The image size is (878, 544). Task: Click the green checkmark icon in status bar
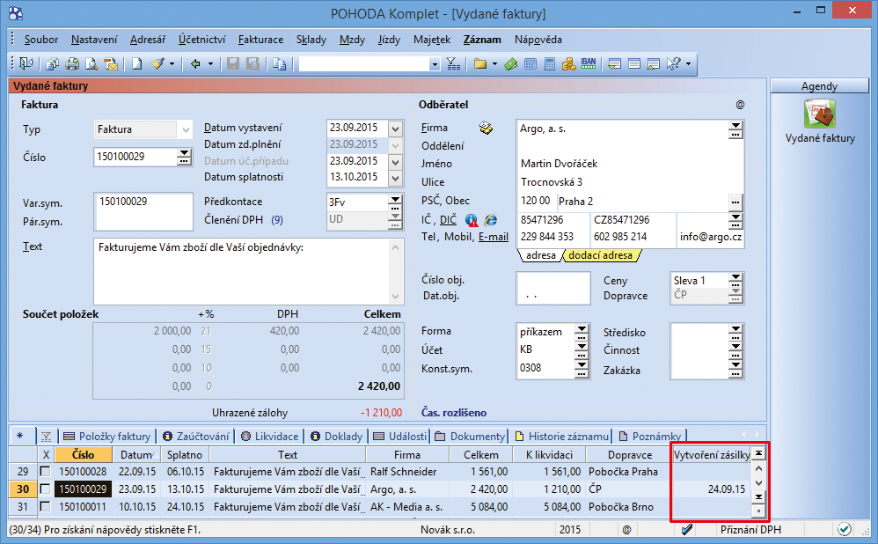click(845, 529)
